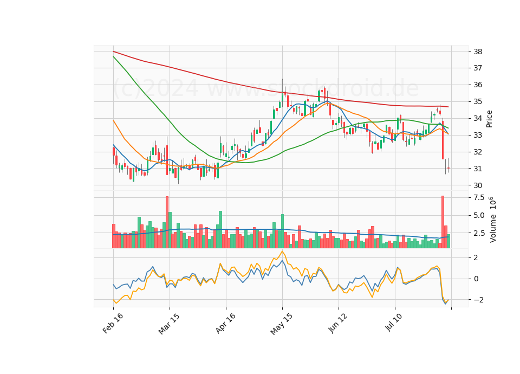Viewport: 520px width, 374px height.
Task: Click the tallest red volume bar in late July
Action: 443,222
